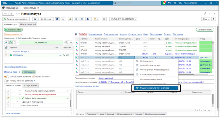The image size is (220, 118).
Task: Click Искать в базе 1С link
Action: (x=12, y=72)
